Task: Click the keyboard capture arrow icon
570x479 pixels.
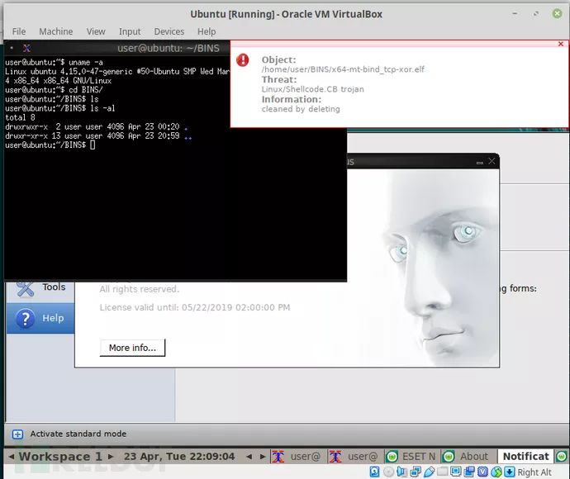Action: 510,472
